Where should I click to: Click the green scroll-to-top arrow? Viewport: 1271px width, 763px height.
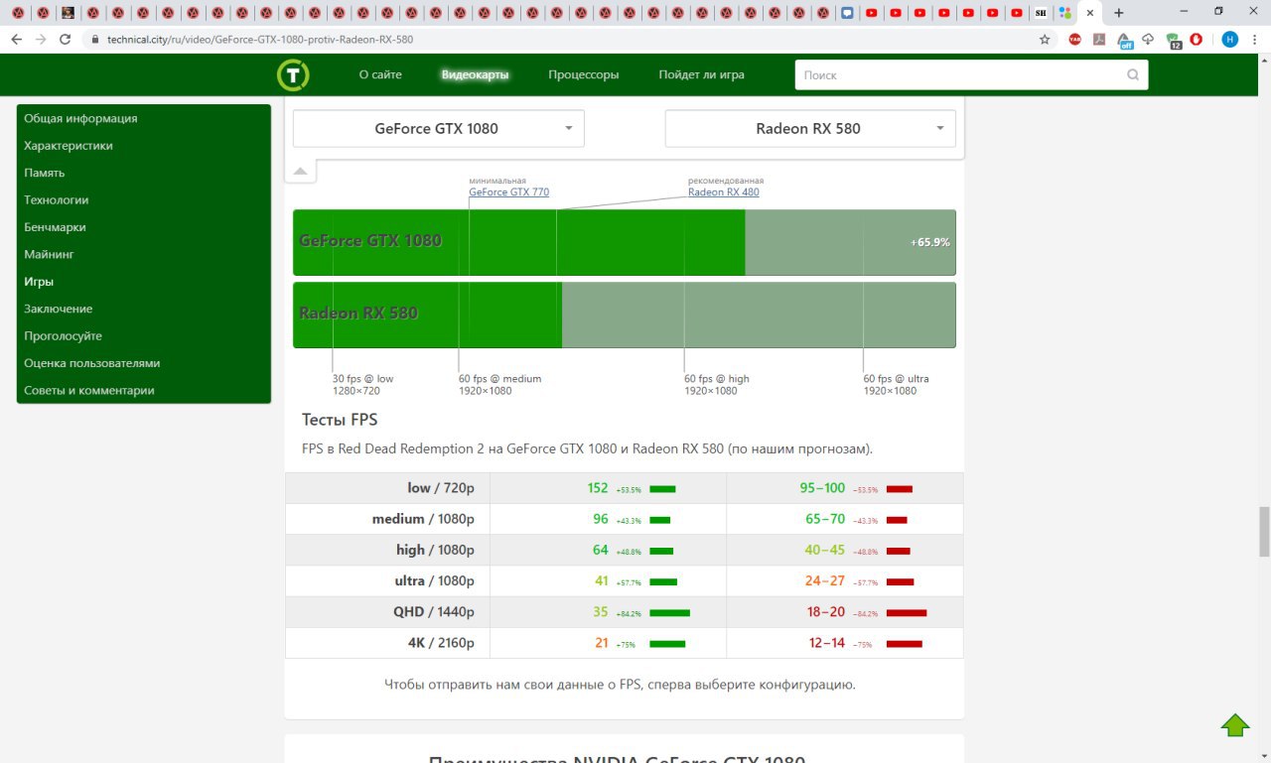1235,725
